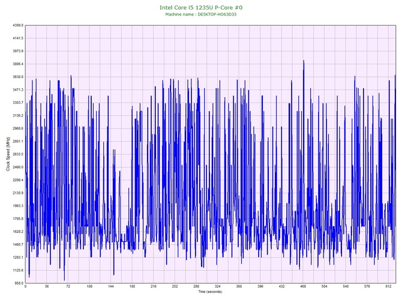Click the 3973.9 y-axis value

[x=18, y=51]
